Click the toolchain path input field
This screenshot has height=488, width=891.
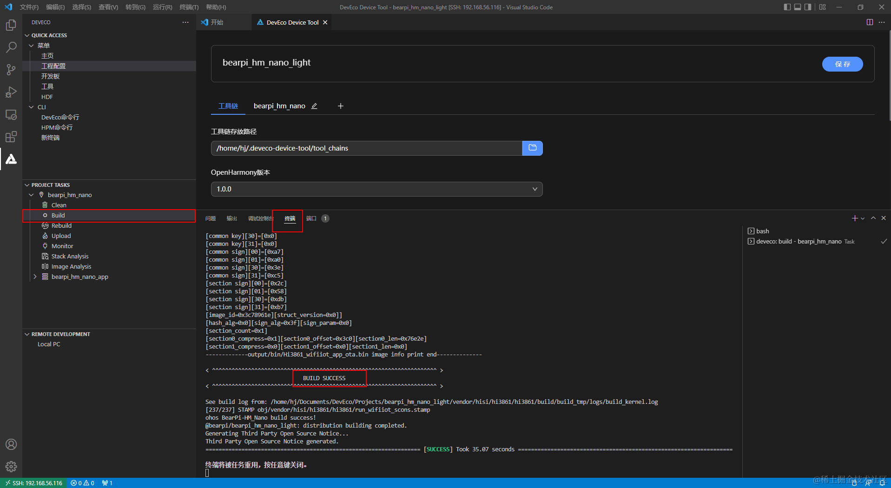click(366, 148)
